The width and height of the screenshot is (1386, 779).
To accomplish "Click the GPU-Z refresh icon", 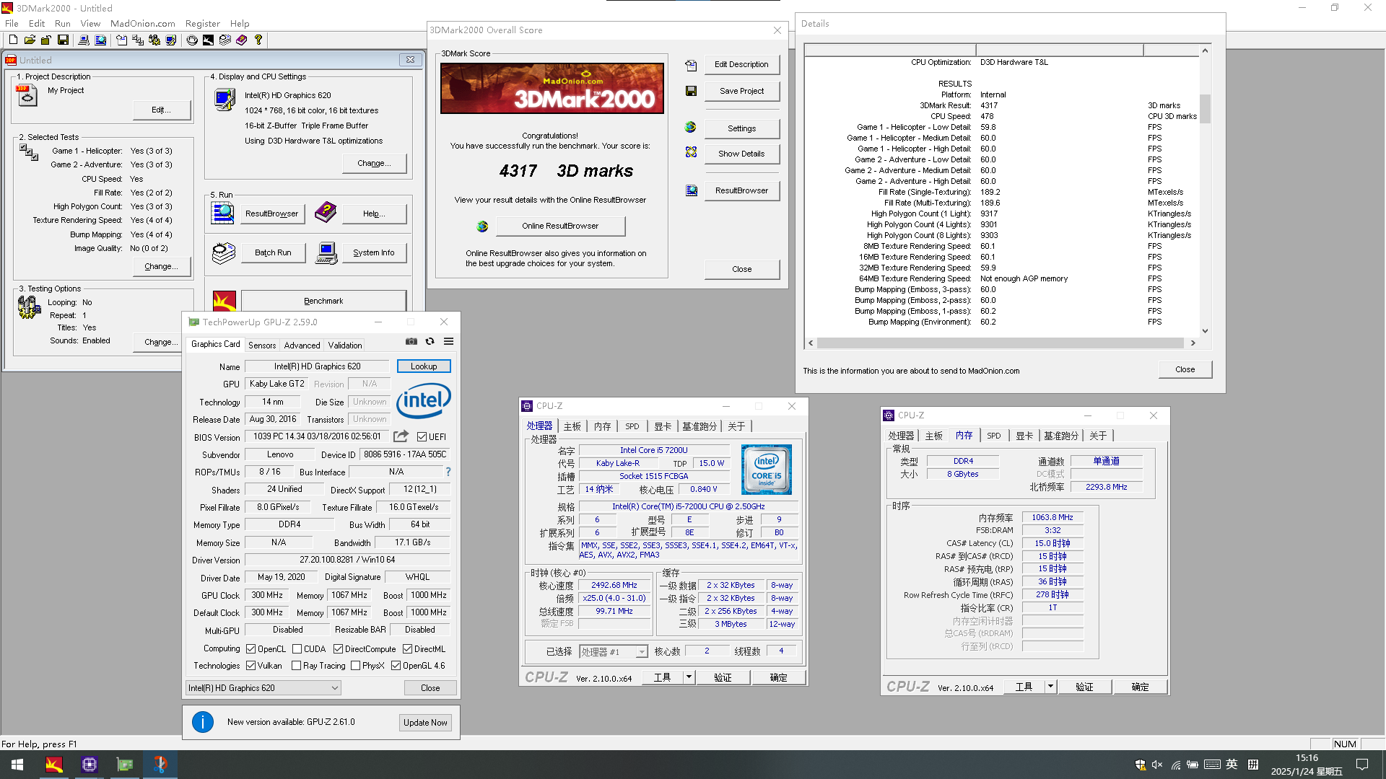I will coord(430,341).
